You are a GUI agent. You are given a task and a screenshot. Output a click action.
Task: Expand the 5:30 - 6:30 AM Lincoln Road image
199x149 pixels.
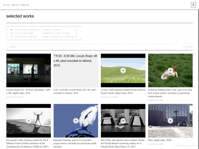pos(76,70)
